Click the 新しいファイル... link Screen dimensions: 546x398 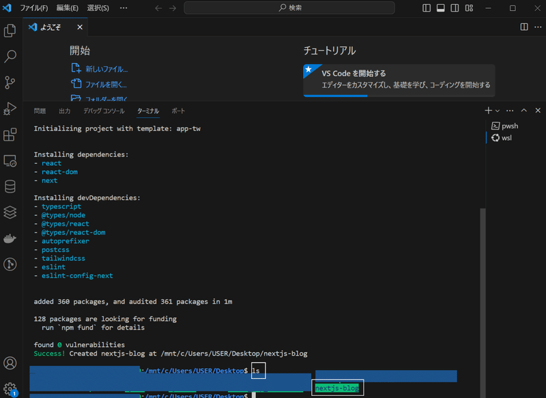(x=106, y=70)
